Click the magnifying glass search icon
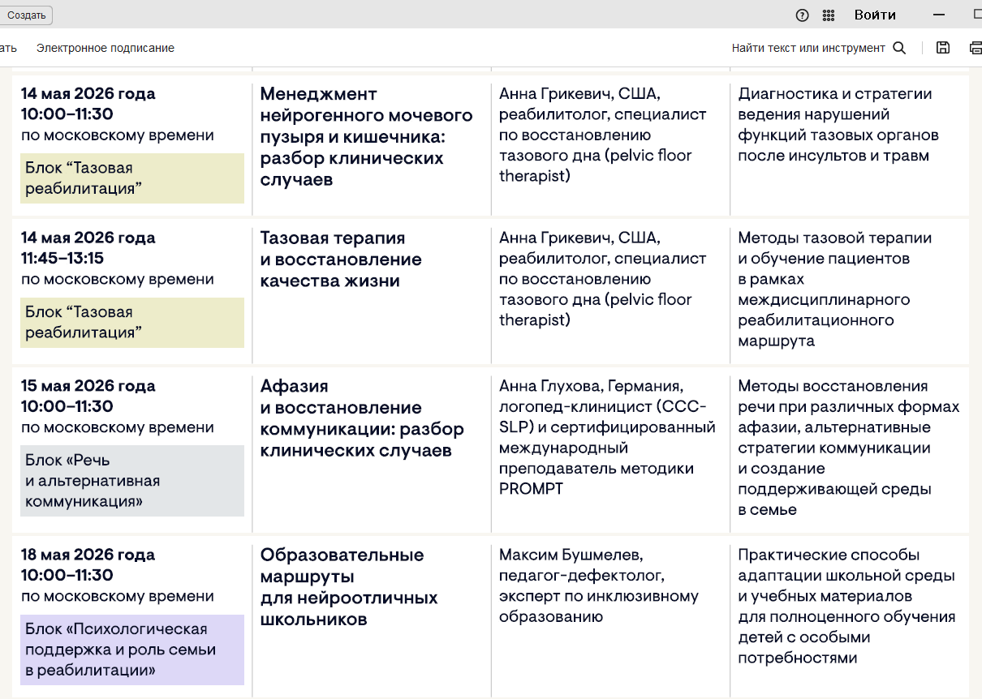This screenshot has height=699, width=982. pyautogui.click(x=899, y=48)
